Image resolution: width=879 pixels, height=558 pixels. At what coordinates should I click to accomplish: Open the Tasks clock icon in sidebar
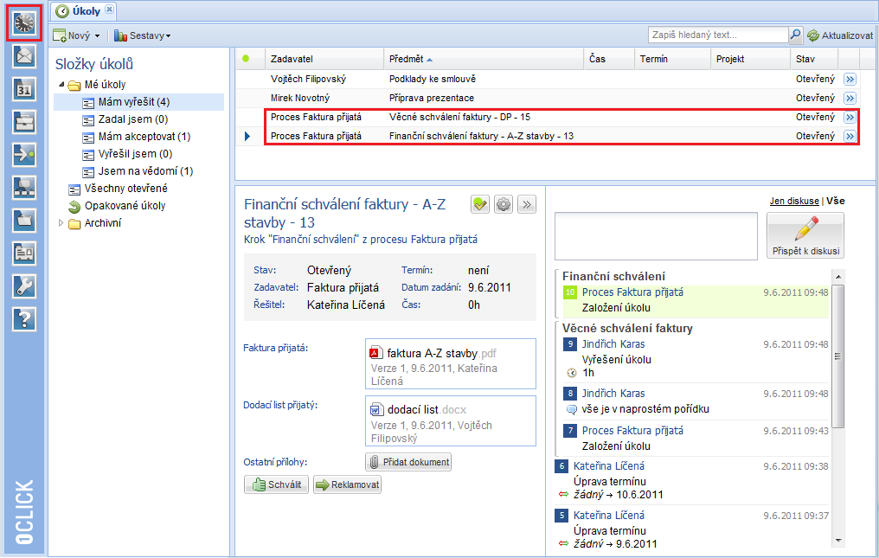tap(24, 22)
